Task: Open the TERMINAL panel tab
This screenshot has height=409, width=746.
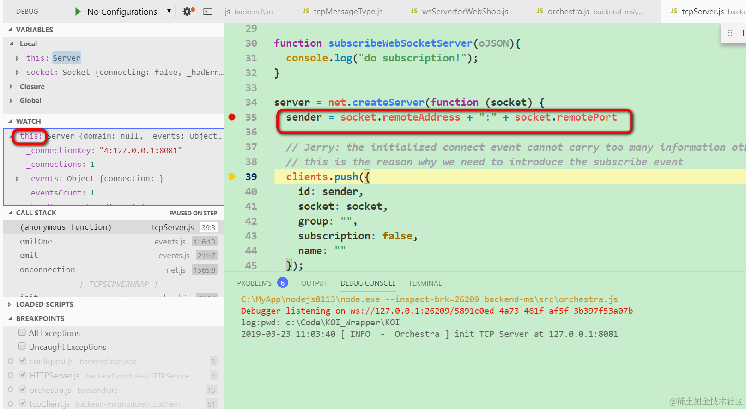Action: pos(425,283)
